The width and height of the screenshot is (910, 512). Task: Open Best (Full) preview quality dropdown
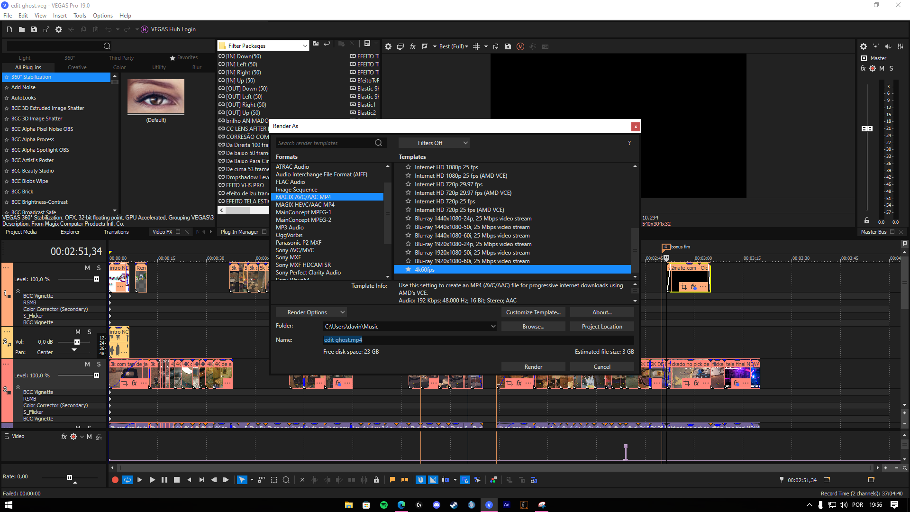click(454, 46)
